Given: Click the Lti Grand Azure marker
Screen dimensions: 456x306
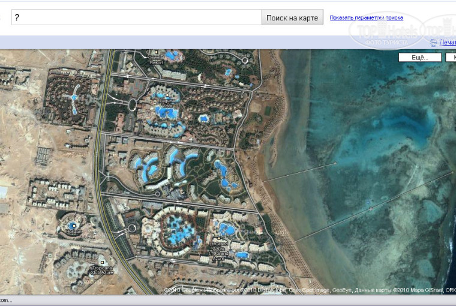Looking at the screenshot, I should (218, 239).
